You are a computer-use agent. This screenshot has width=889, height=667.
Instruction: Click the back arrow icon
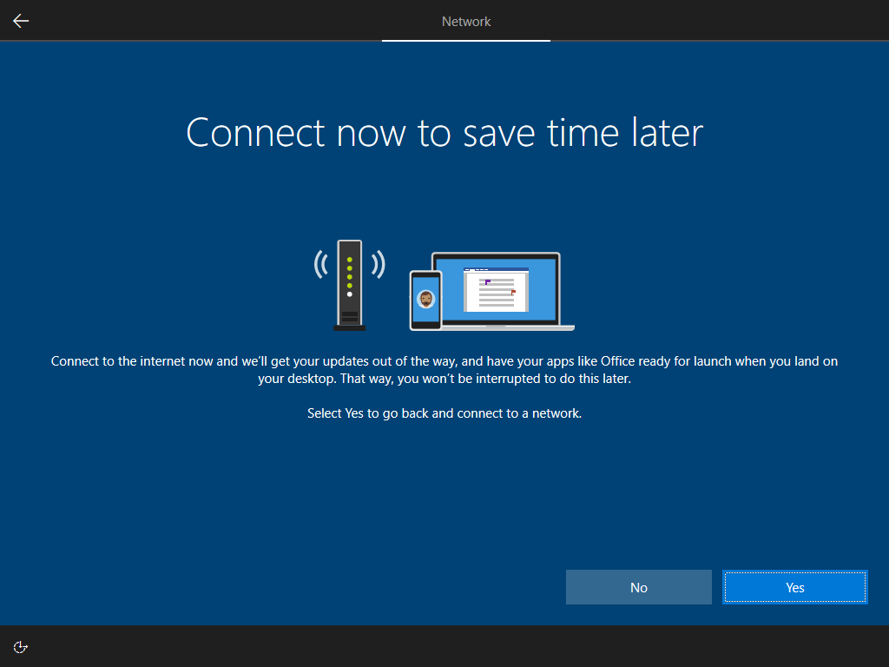[21, 21]
